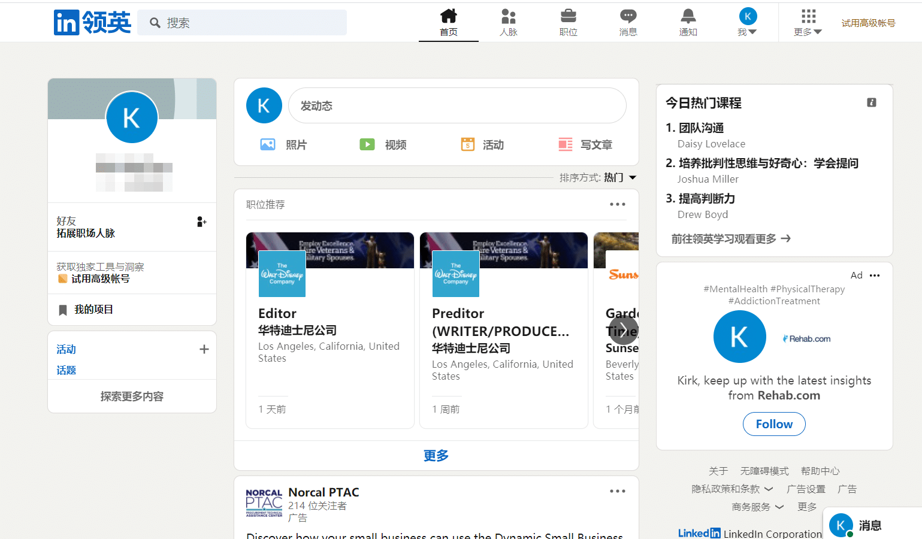
Task: Click next arrow on job carousel
Action: pos(624,330)
